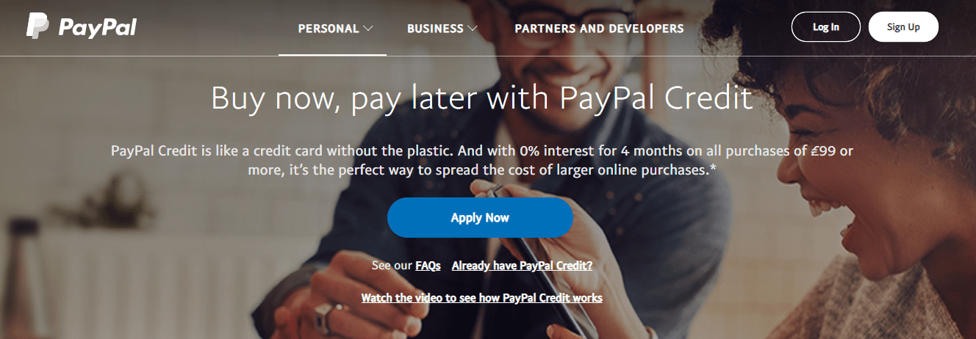Click the 'See our' text before FAQs
This screenshot has width=976, height=339.
pyautogui.click(x=392, y=266)
